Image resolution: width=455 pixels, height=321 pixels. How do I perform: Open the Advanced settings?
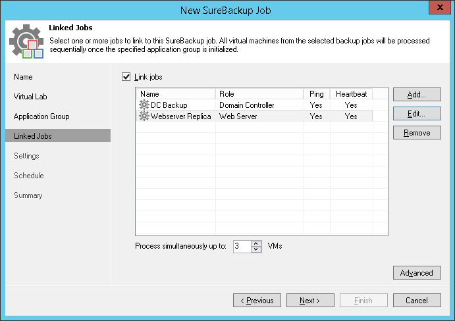point(417,273)
